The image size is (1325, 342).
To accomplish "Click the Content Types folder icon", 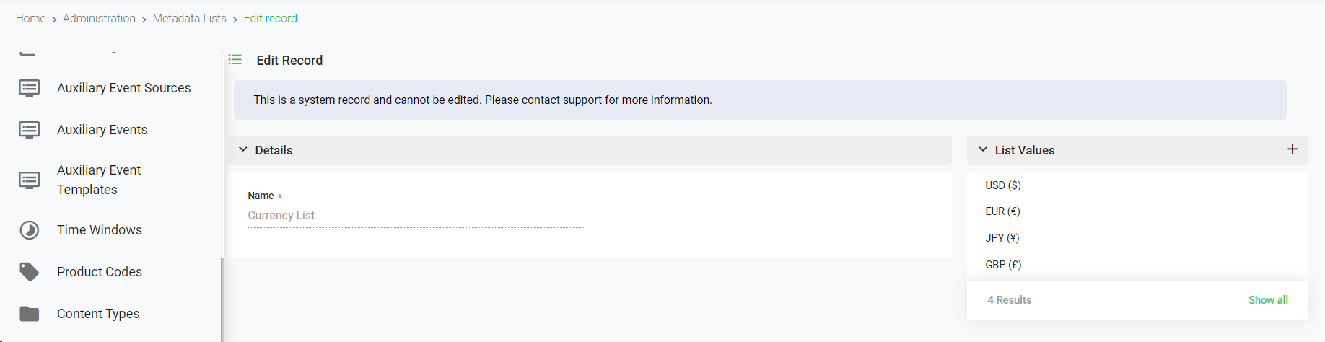I will pyautogui.click(x=29, y=314).
